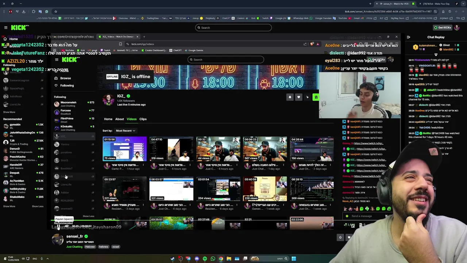Image resolution: width=467 pixels, height=263 pixels.
Task: Select the Videos tab on streamed IGZ page
Action: point(131,119)
